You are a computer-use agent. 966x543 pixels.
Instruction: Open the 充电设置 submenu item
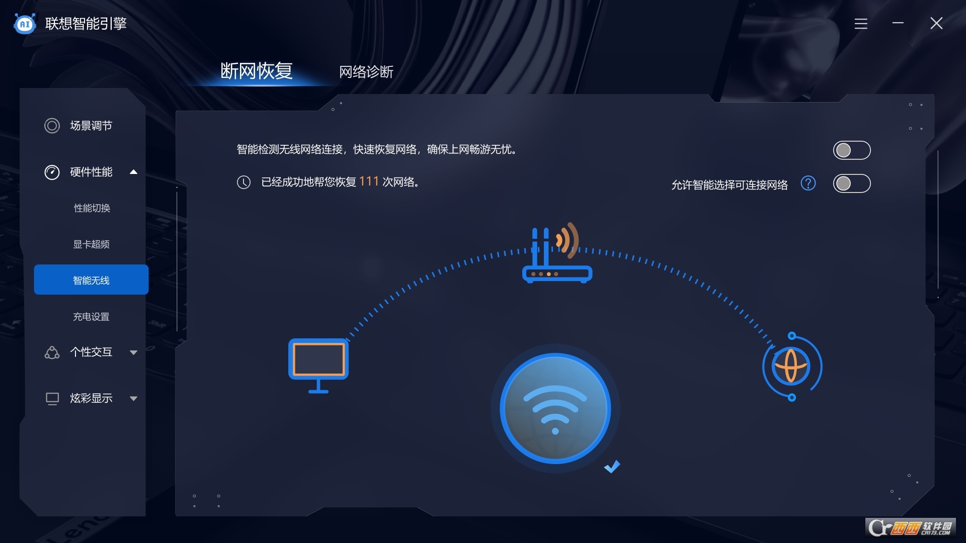[92, 317]
